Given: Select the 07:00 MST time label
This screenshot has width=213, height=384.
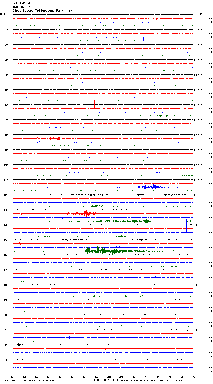Looking at the screenshot, I should pos(8,120).
